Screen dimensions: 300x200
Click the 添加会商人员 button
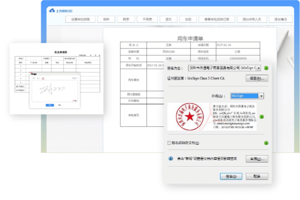(251, 19)
